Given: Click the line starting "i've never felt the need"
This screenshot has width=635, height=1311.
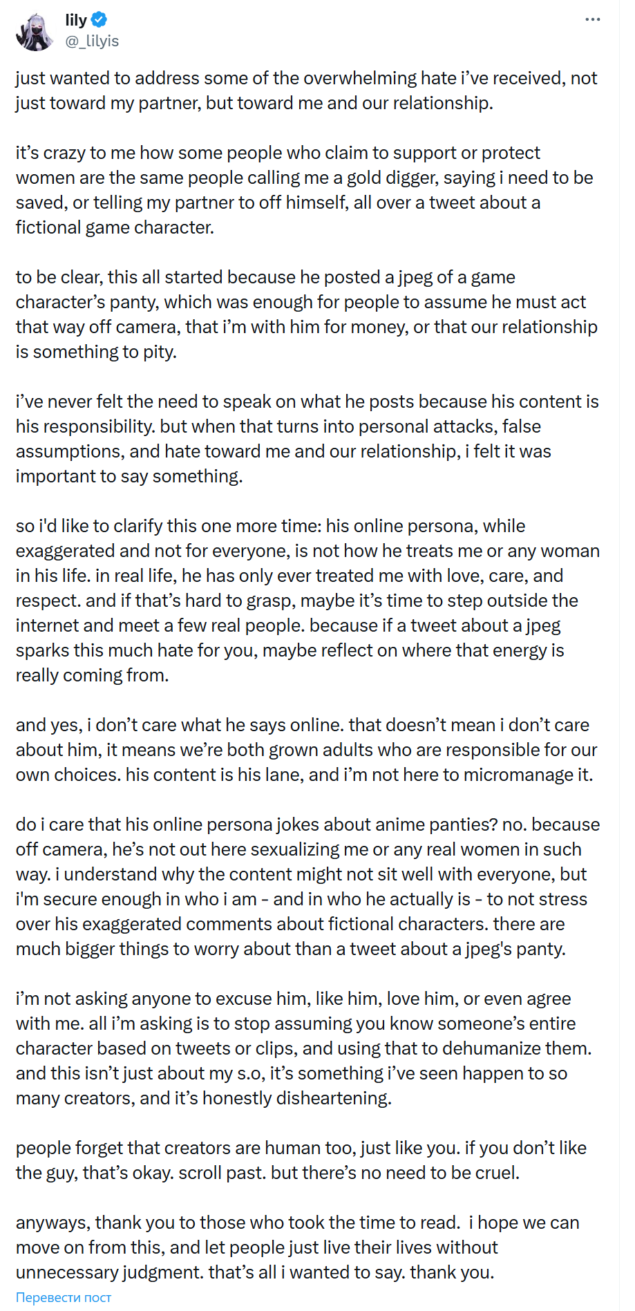Looking at the screenshot, I should pos(307,402).
